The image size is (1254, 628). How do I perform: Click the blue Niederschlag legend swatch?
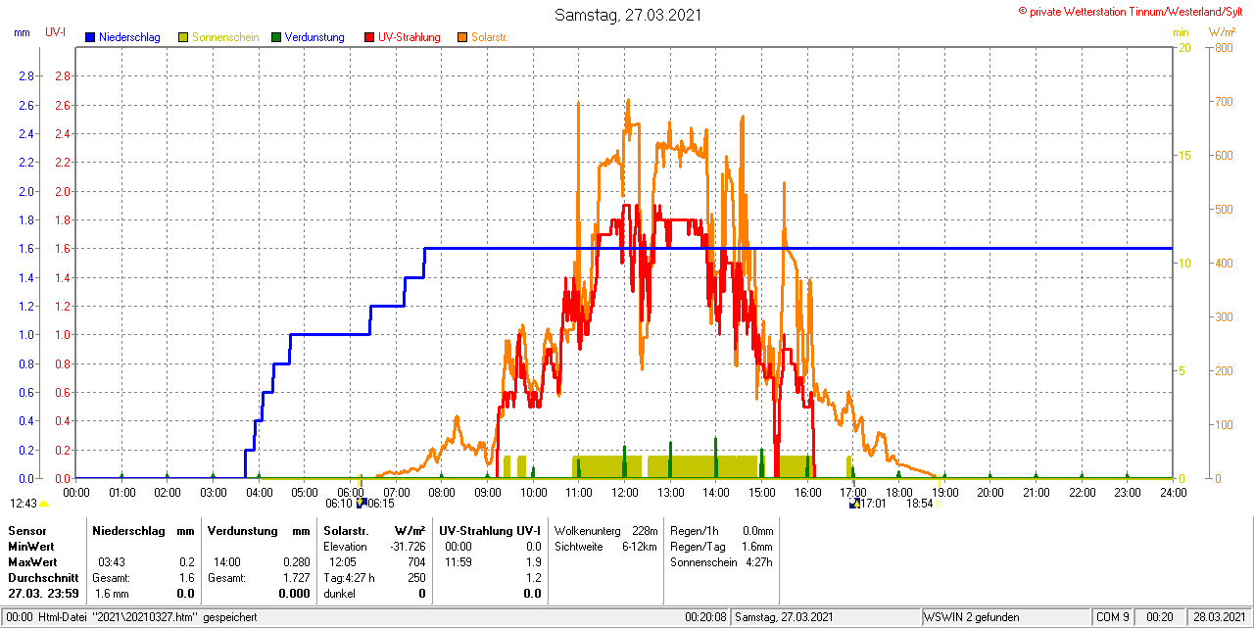coord(91,37)
